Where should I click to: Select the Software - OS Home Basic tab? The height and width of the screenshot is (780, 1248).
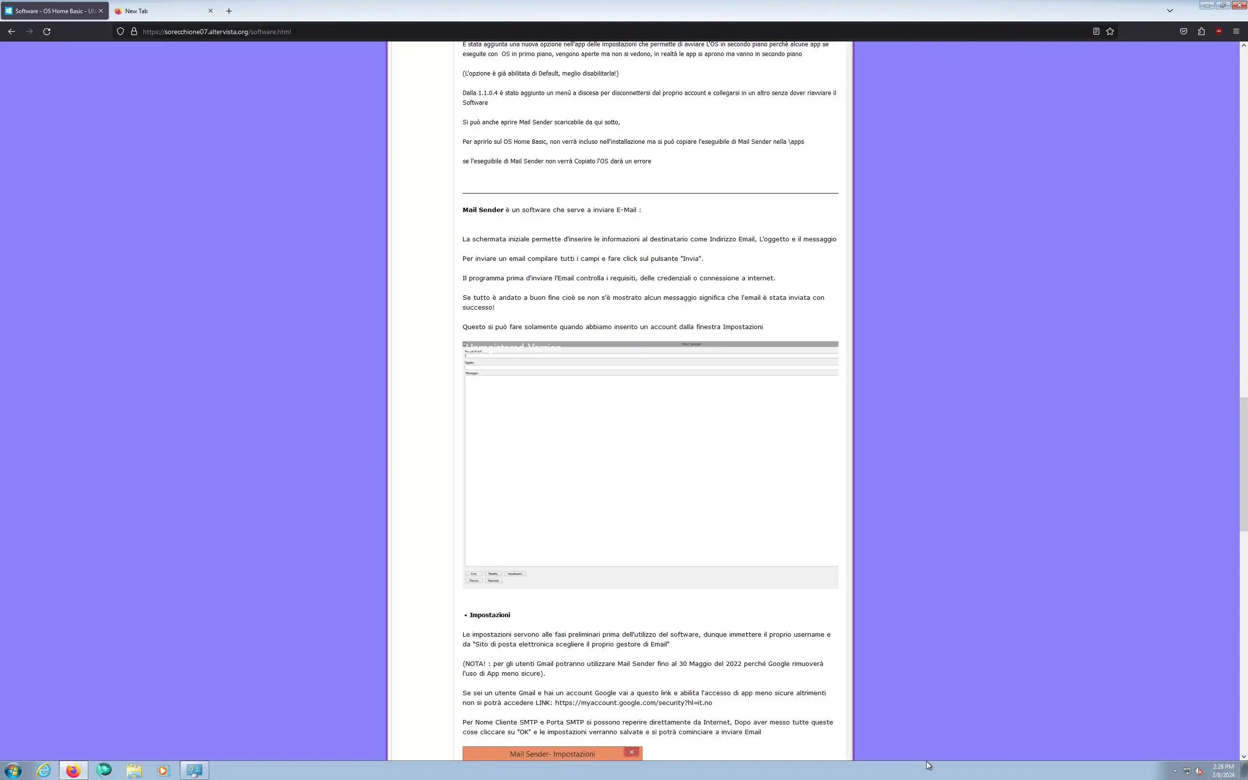click(x=52, y=11)
